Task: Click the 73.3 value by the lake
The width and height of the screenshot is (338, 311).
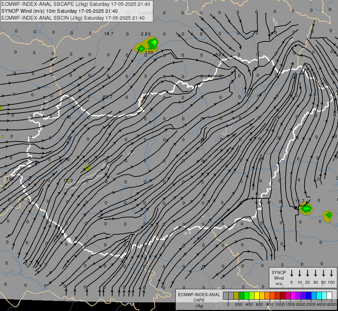Action: coord(68,180)
